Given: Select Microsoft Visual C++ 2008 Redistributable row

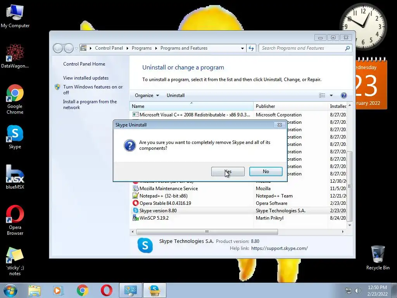Looking at the screenshot, I should coord(239,115).
